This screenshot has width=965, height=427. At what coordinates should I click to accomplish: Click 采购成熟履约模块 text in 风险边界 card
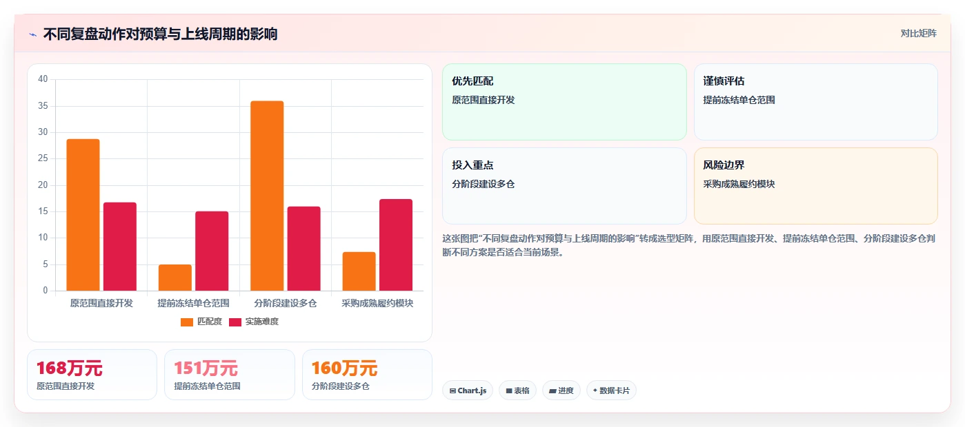pyautogui.click(x=739, y=185)
